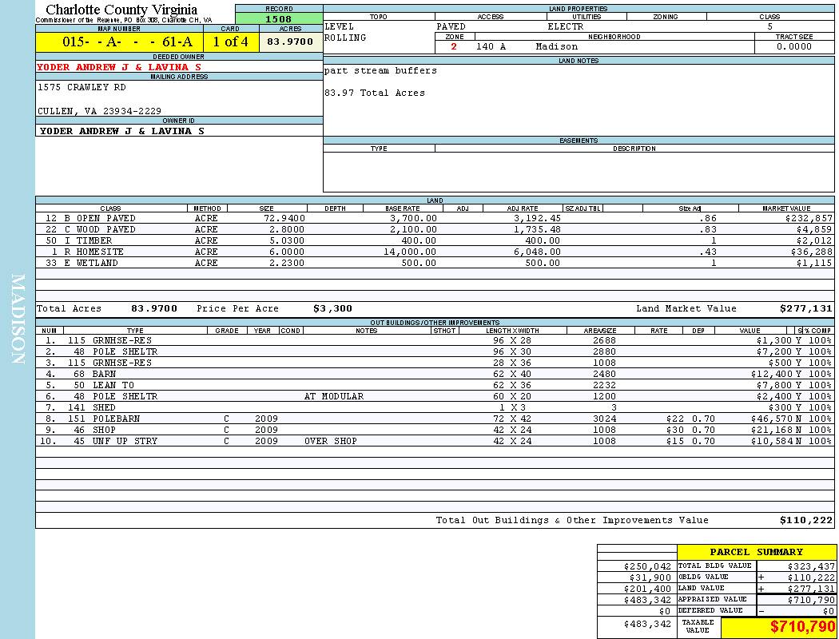Click the land notes text area

578,99
